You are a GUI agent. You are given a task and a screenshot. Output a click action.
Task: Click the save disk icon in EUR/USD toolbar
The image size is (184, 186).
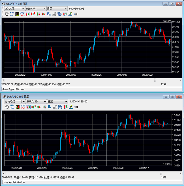point(76,107)
